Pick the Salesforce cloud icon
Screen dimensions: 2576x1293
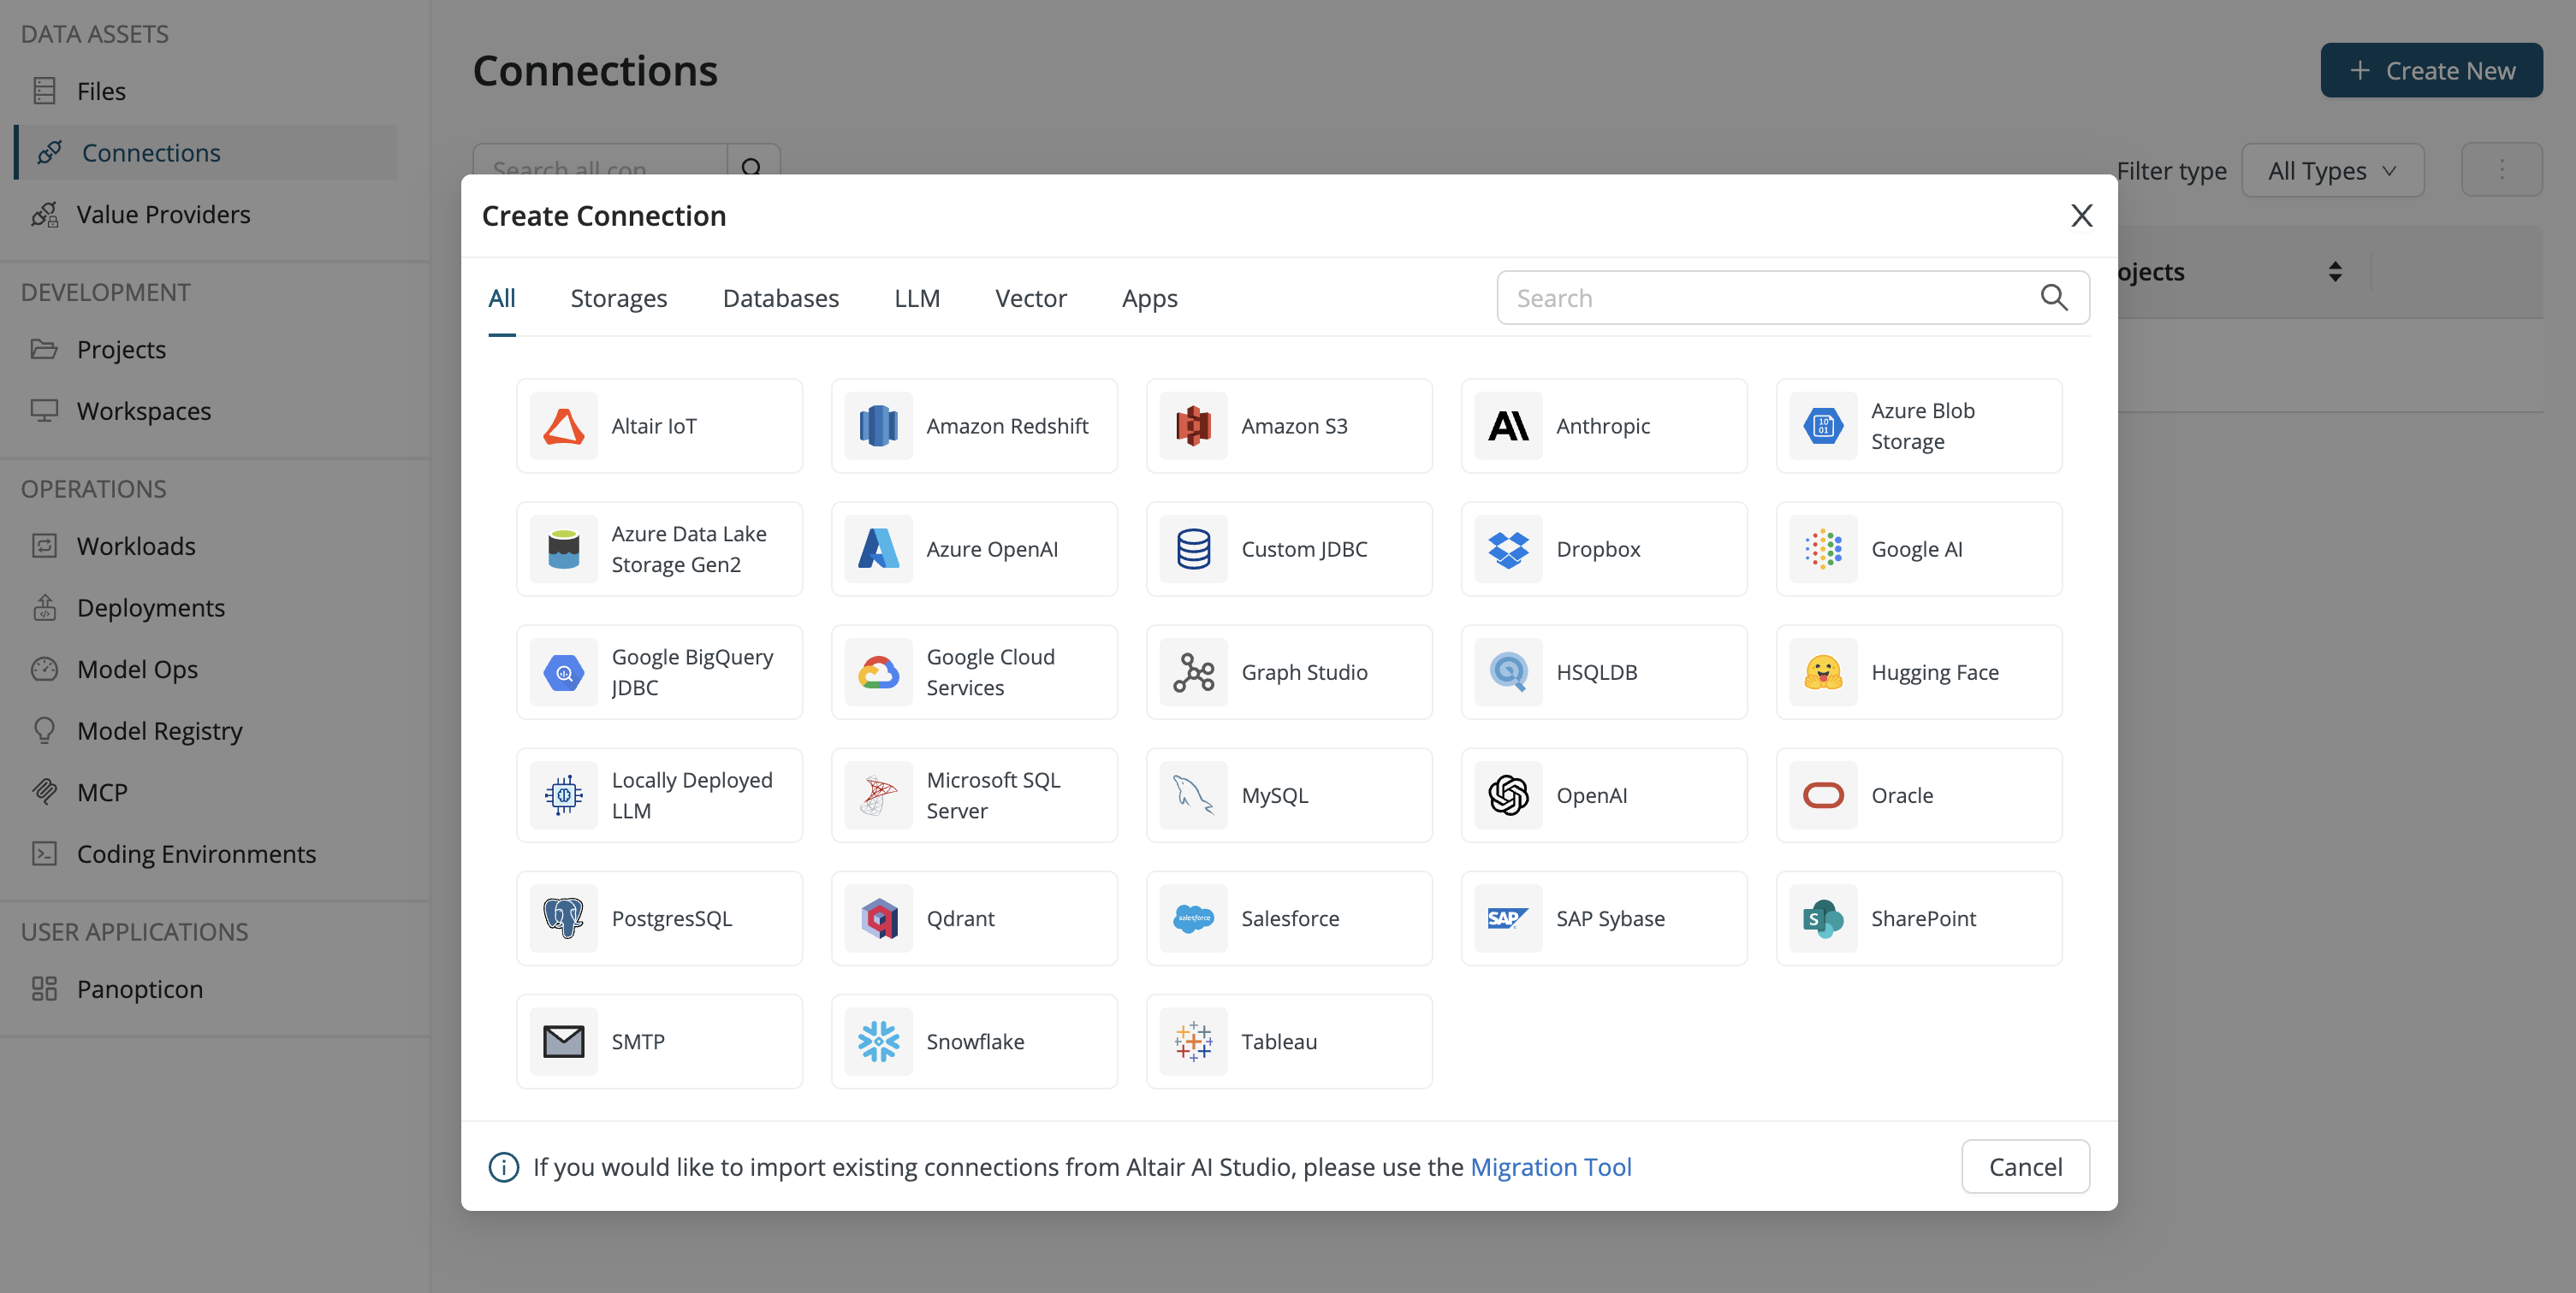tap(1194, 918)
